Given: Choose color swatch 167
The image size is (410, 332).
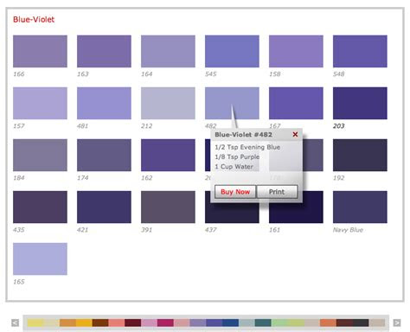Looking at the screenshot, I should [296, 103].
